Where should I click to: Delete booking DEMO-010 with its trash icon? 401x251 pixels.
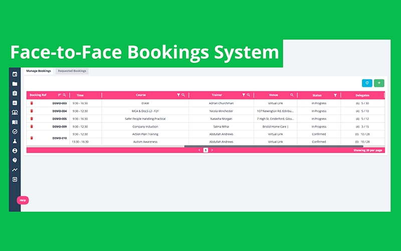tap(32, 138)
